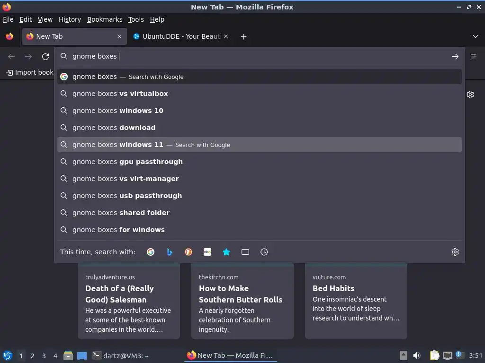Pick the eBay one-off search icon
485x363 pixels.
coord(207,252)
